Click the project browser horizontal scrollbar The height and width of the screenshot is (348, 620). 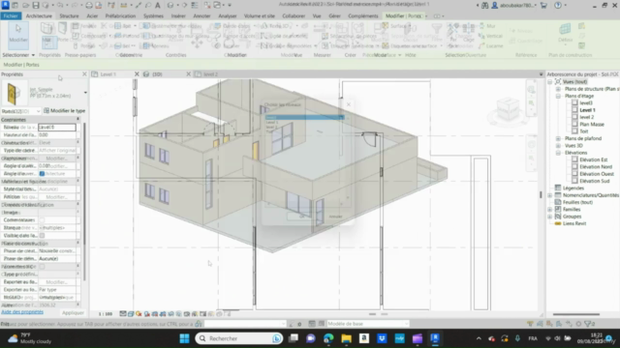click(x=576, y=314)
